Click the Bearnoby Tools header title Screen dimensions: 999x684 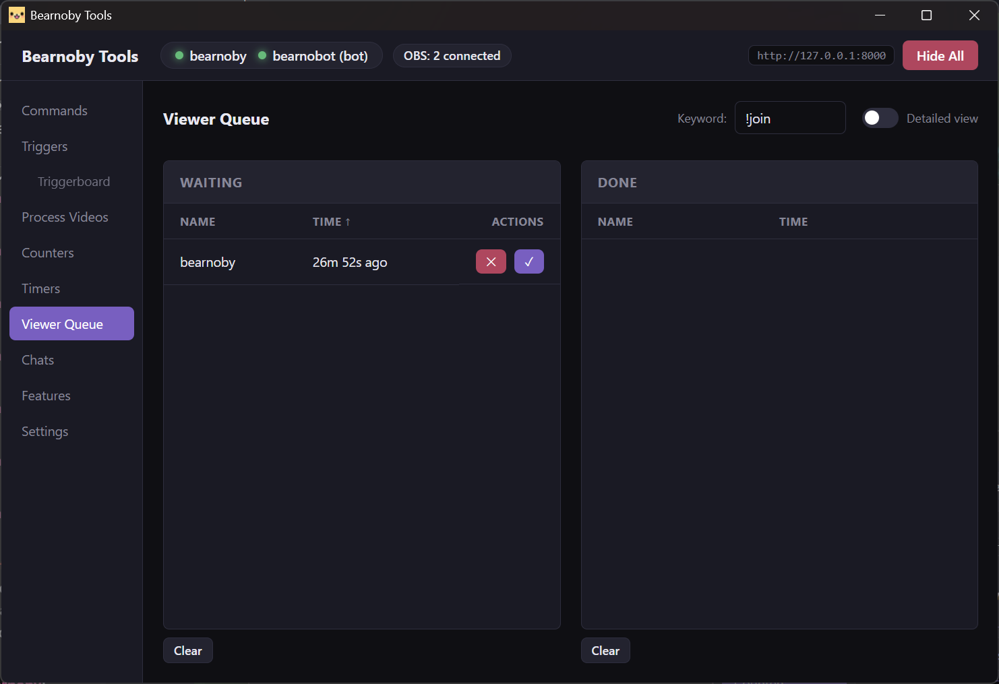coord(80,56)
